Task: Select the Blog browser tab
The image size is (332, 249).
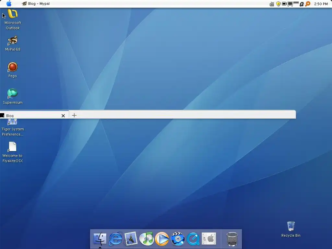Action: tap(34, 115)
